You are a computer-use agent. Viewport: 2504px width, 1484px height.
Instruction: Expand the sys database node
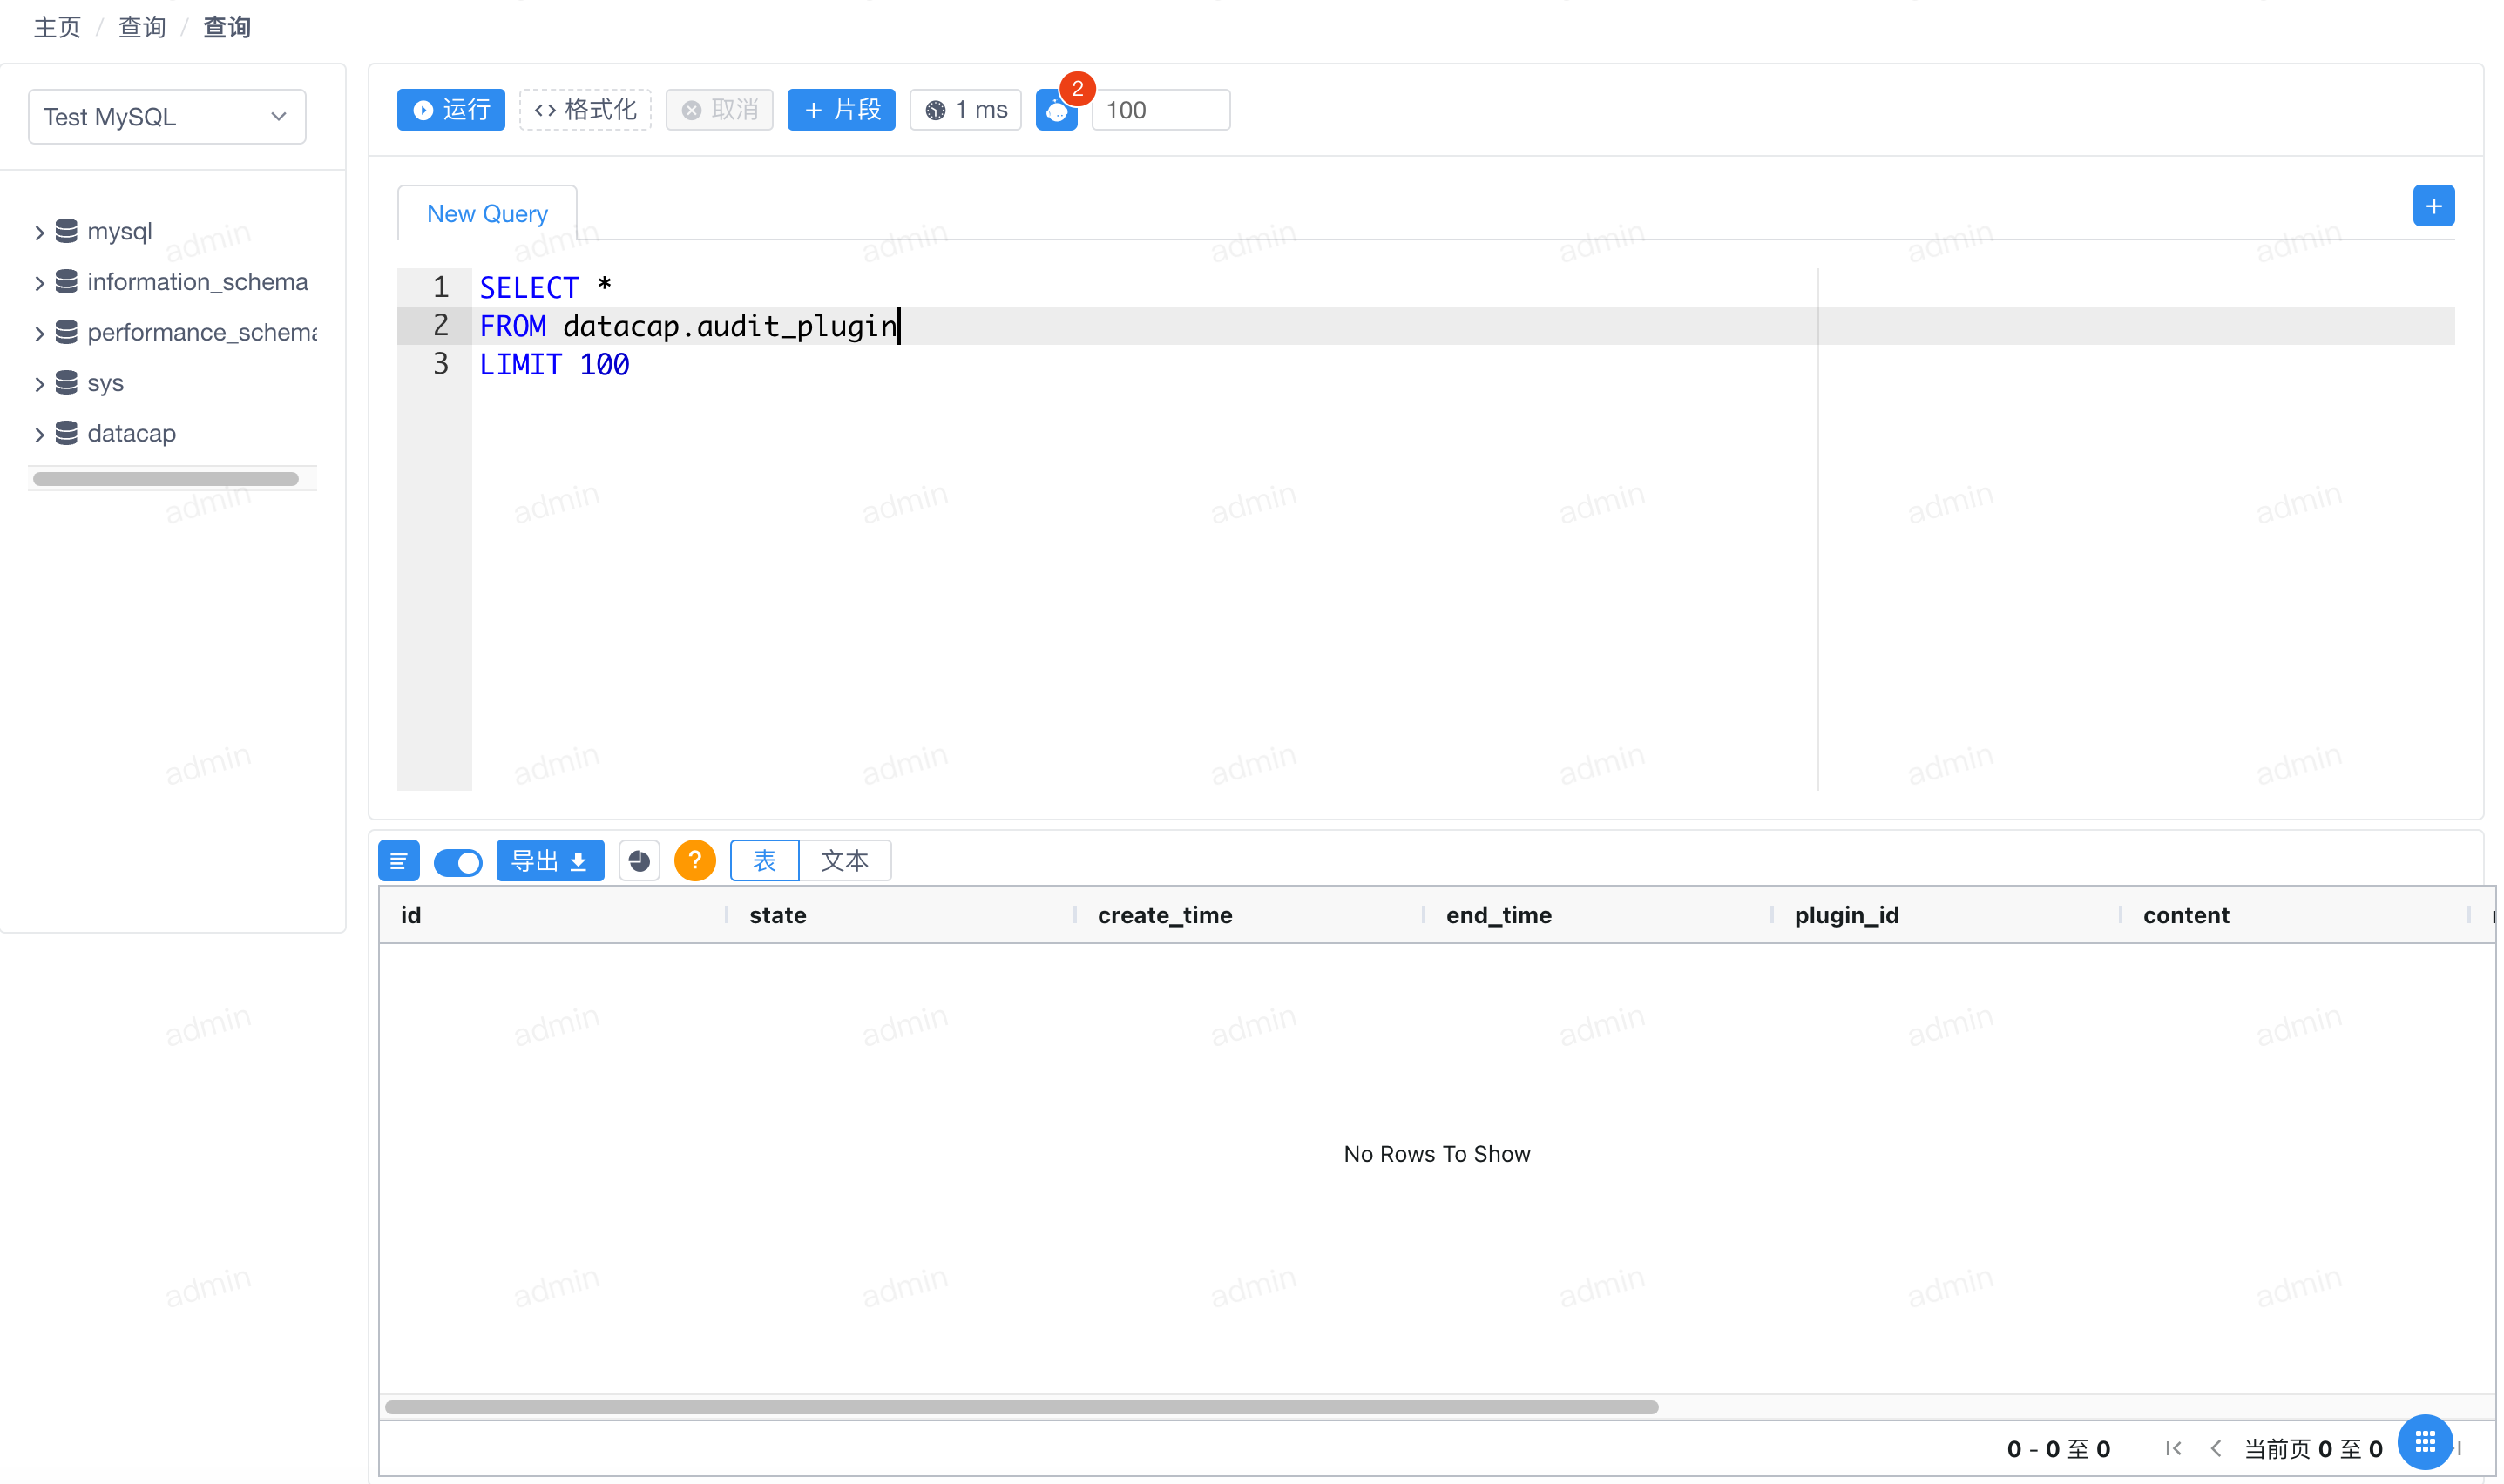coord(39,384)
